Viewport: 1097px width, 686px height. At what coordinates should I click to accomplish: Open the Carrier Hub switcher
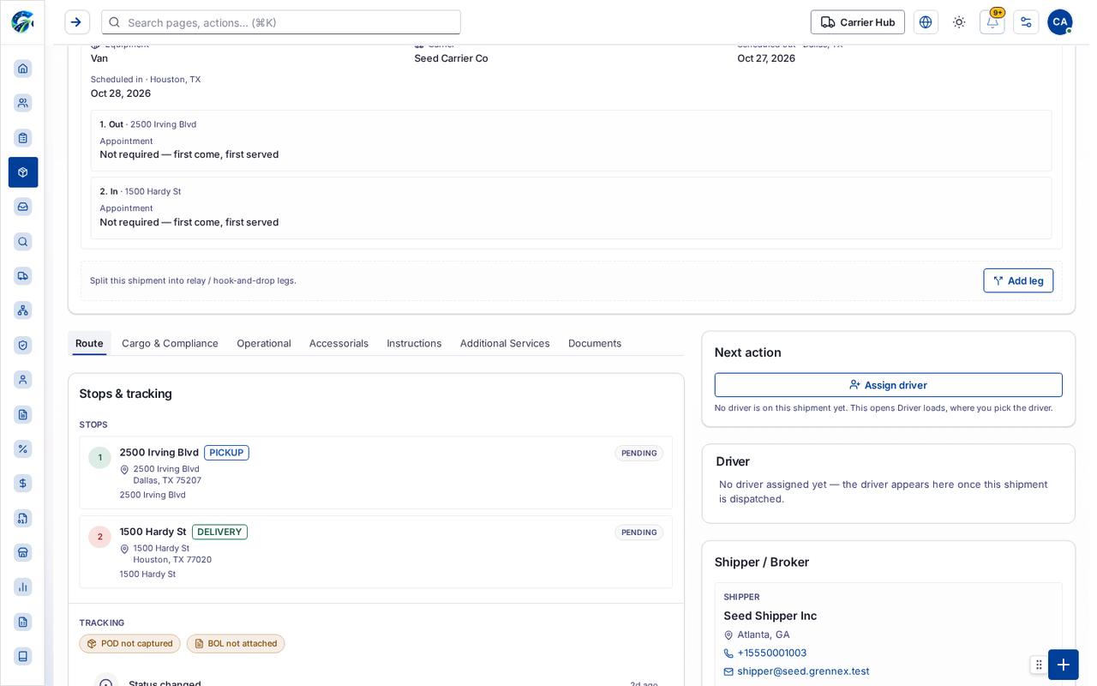pyautogui.click(x=857, y=22)
